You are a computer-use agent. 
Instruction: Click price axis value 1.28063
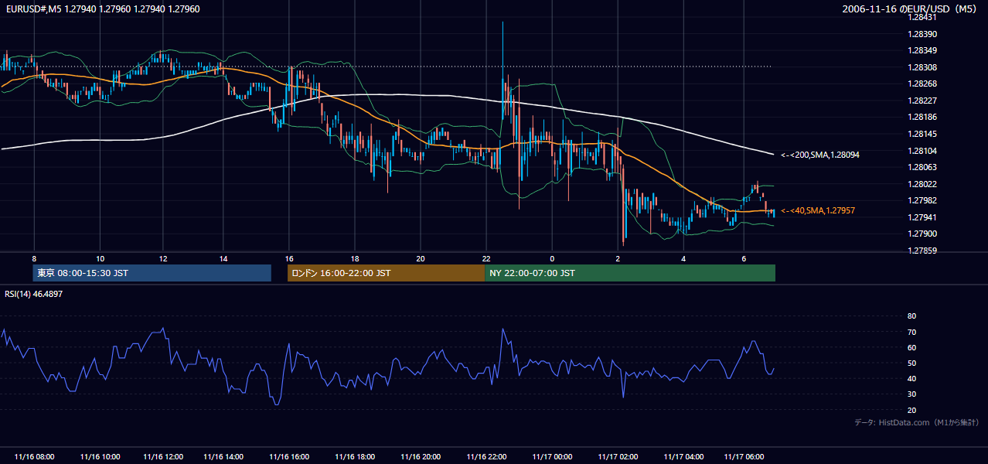tap(923, 167)
